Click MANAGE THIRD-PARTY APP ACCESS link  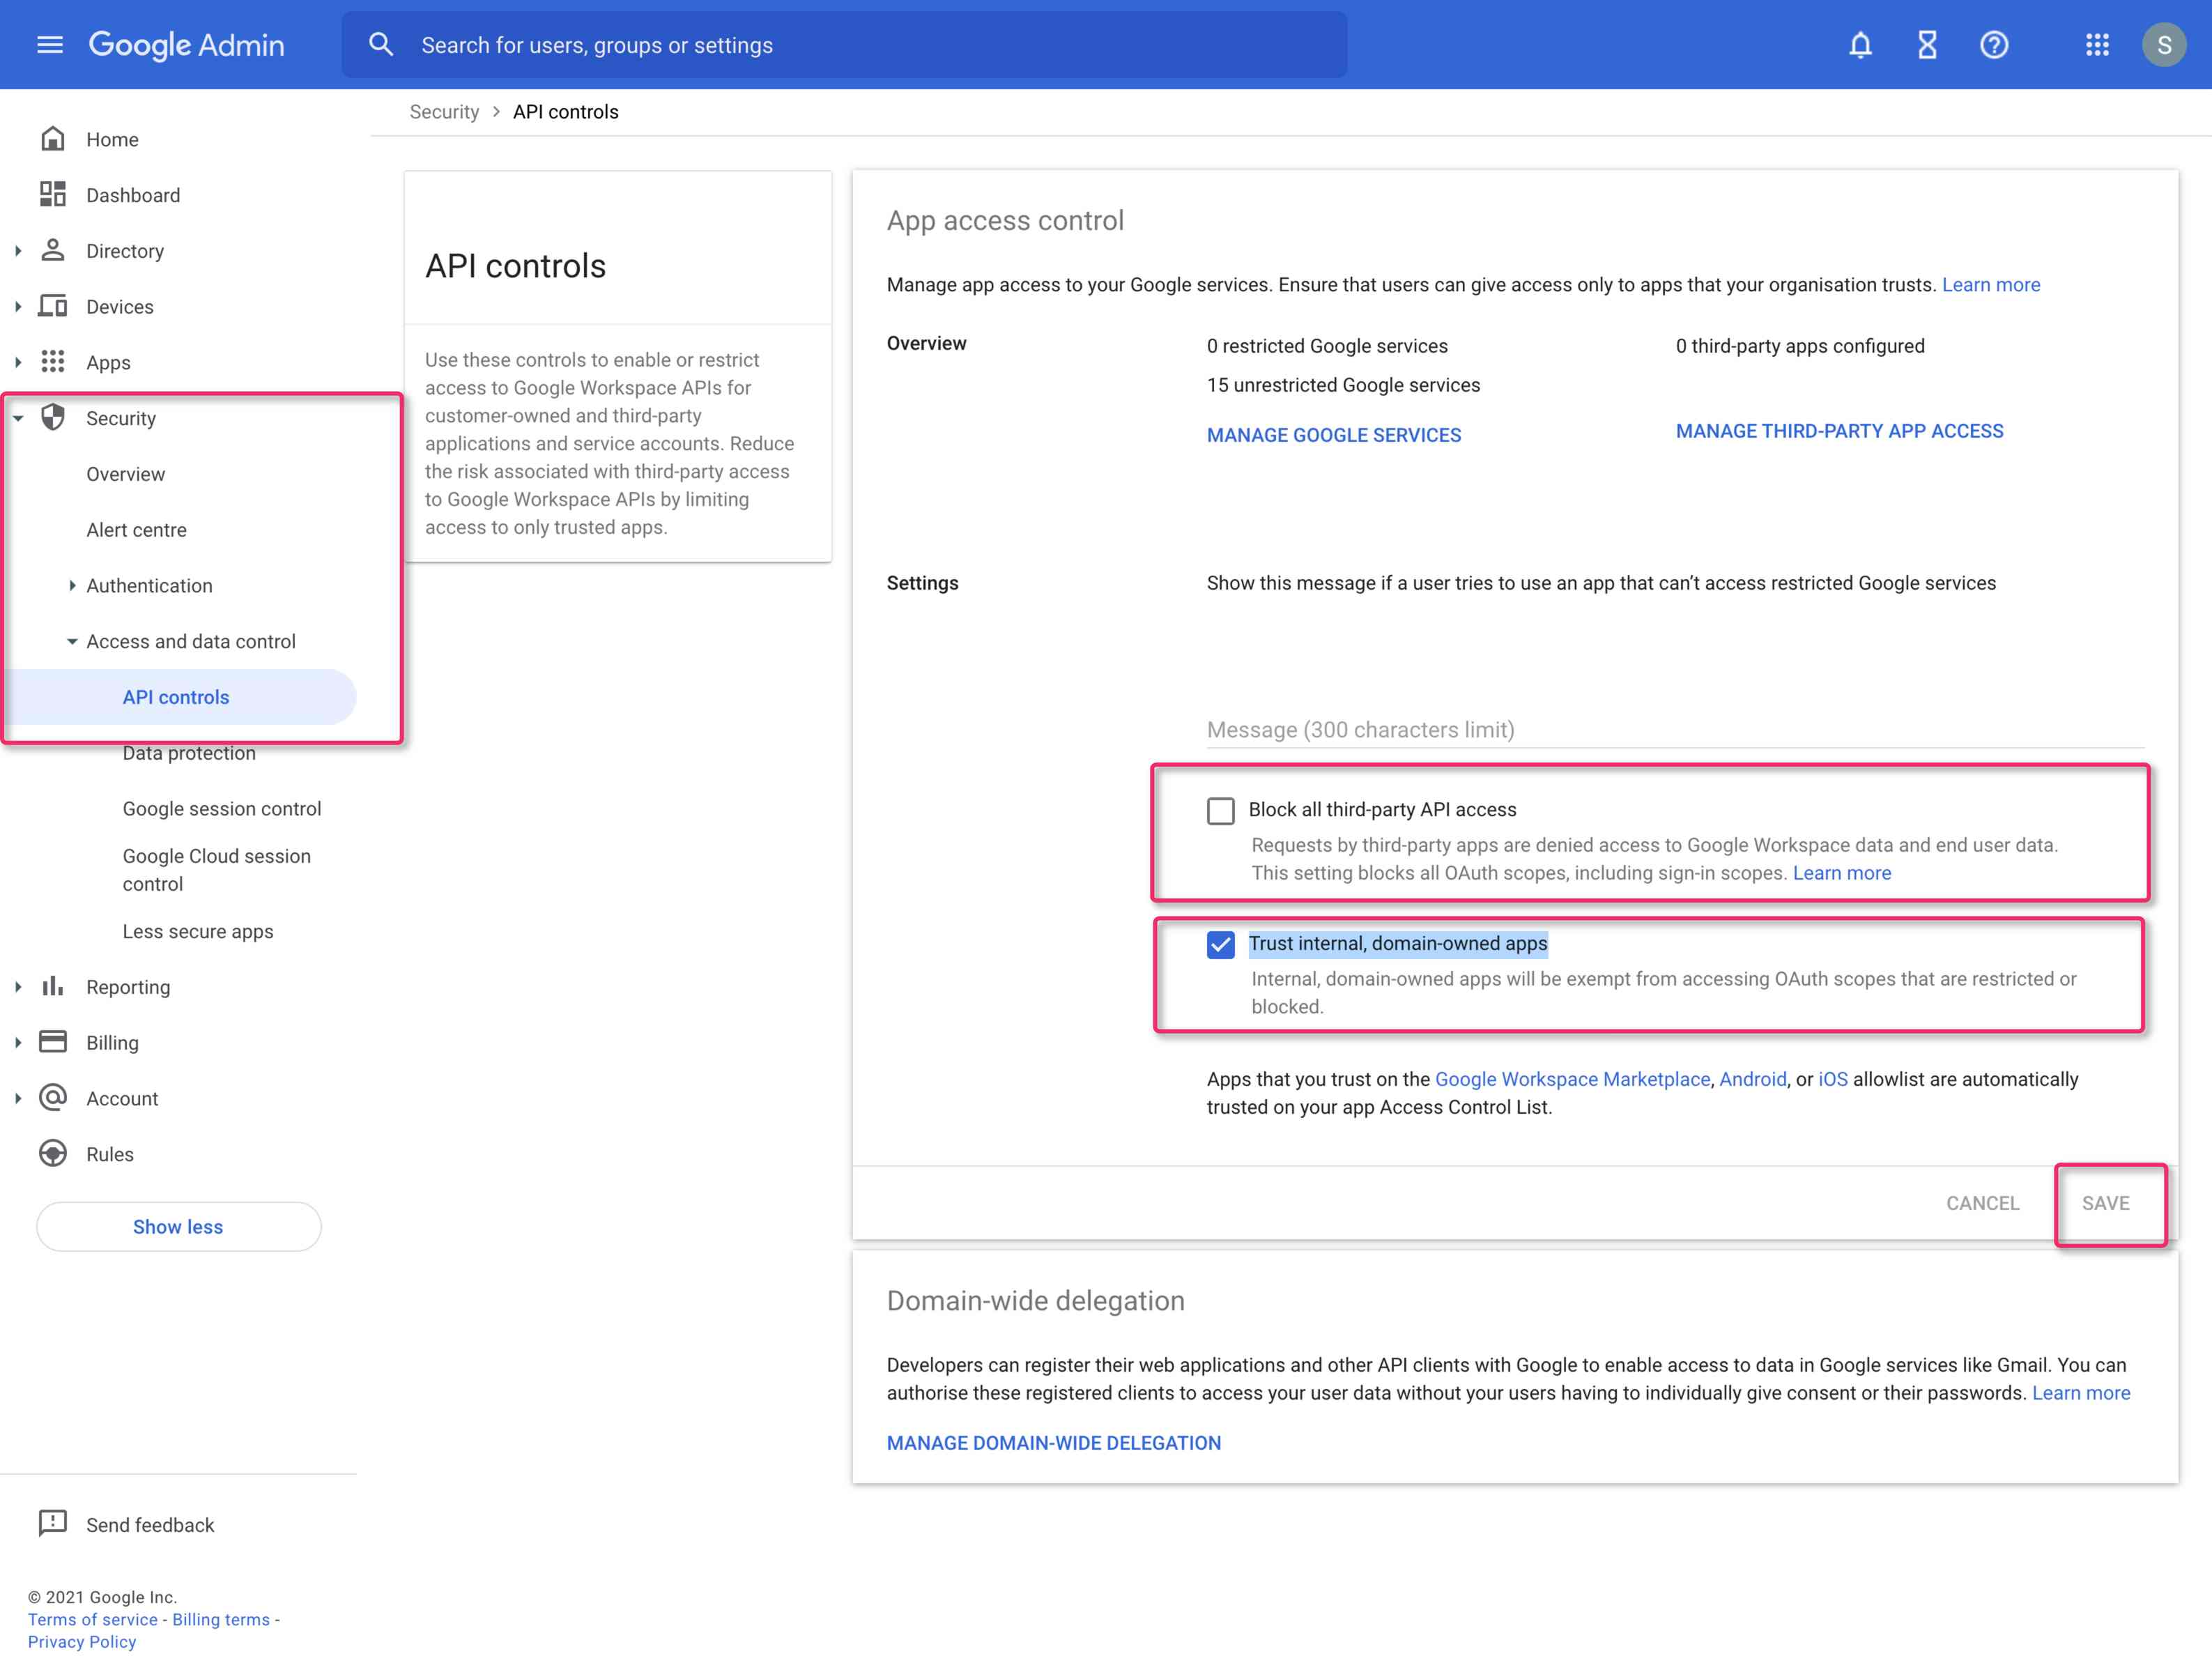tap(1839, 431)
